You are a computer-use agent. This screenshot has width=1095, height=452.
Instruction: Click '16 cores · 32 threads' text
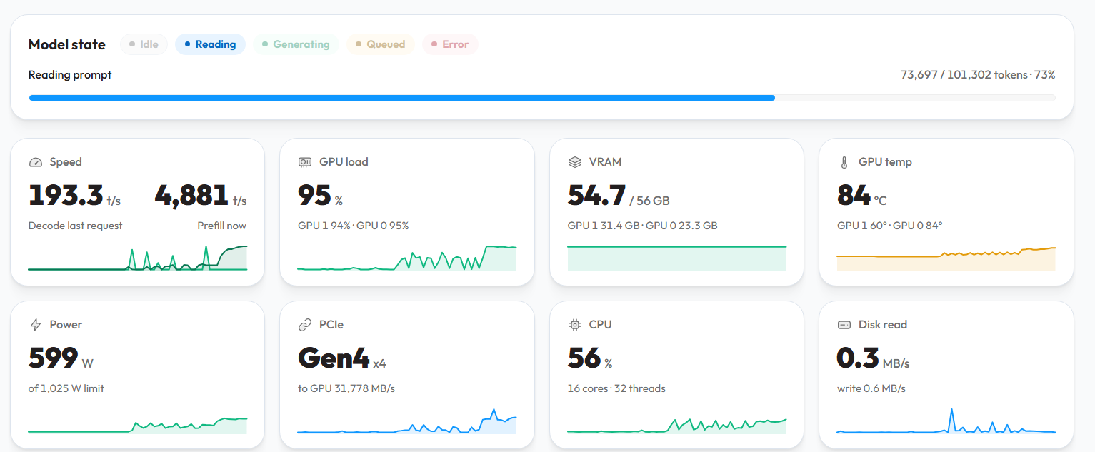point(616,388)
